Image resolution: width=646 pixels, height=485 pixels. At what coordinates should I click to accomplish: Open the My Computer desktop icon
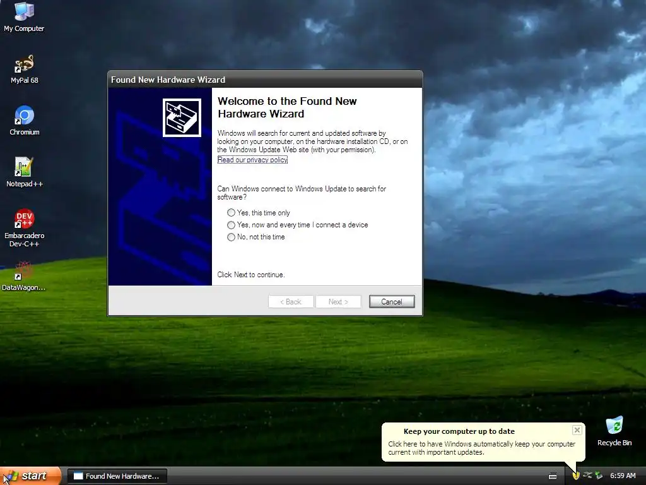(24, 16)
